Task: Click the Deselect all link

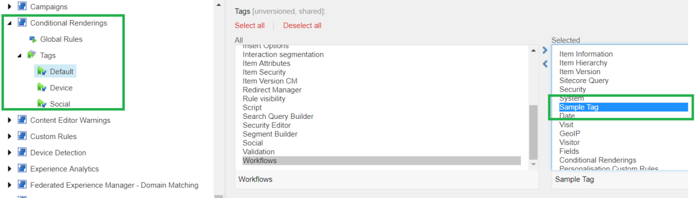Action: pyautogui.click(x=302, y=26)
